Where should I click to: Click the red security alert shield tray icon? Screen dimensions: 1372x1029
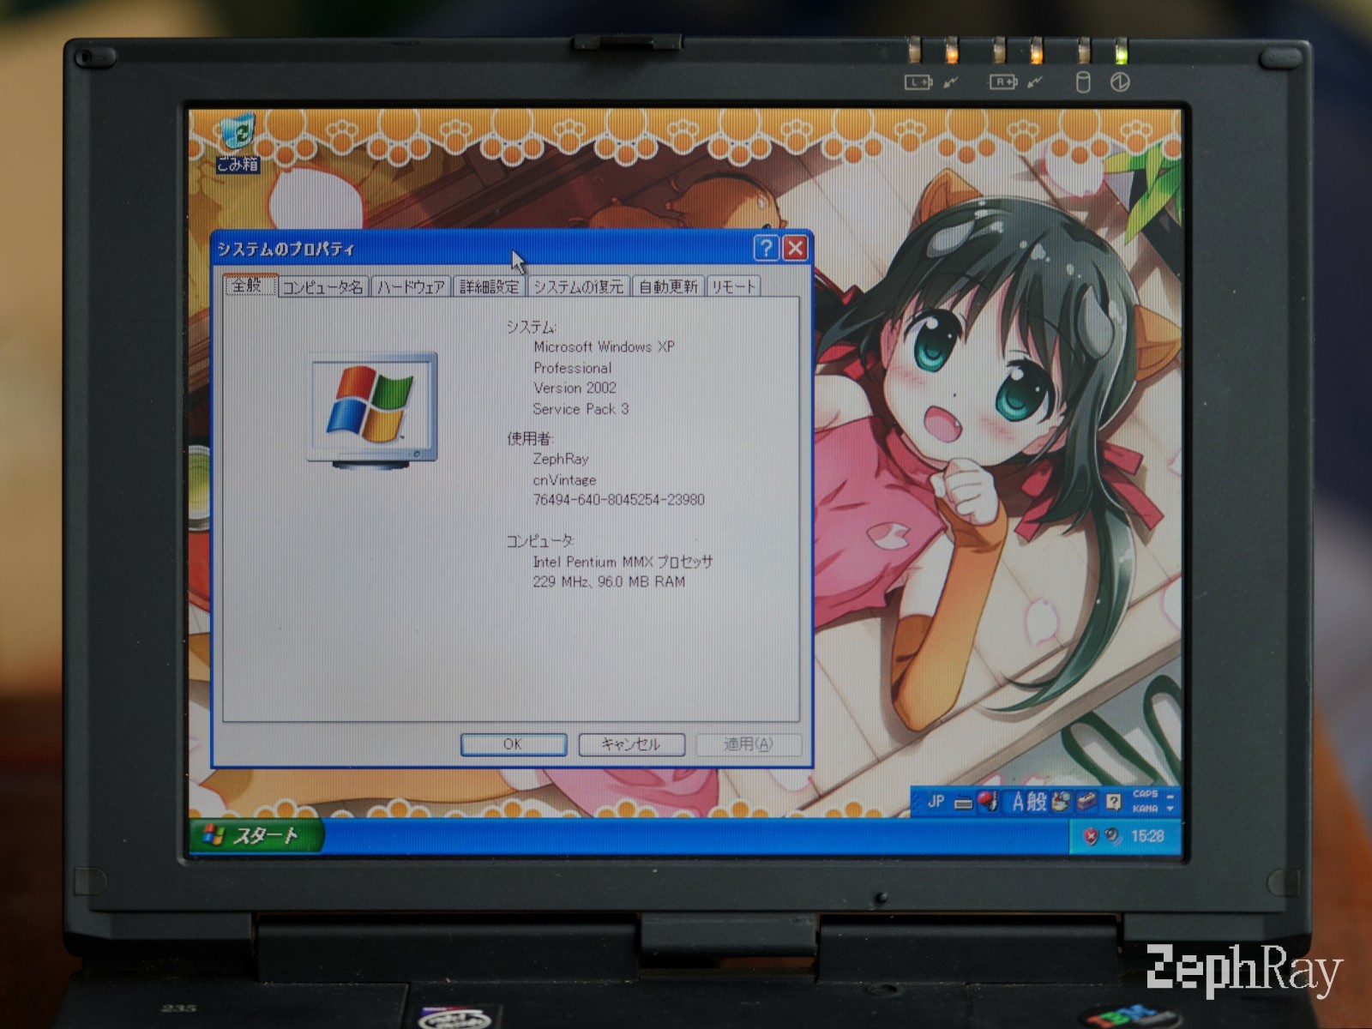pyautogui.click(x=1091, y=836)
